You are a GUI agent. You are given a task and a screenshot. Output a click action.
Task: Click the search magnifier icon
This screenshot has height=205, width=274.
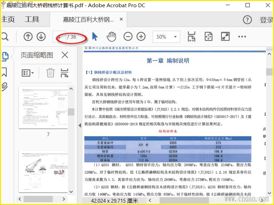point(5,37)
